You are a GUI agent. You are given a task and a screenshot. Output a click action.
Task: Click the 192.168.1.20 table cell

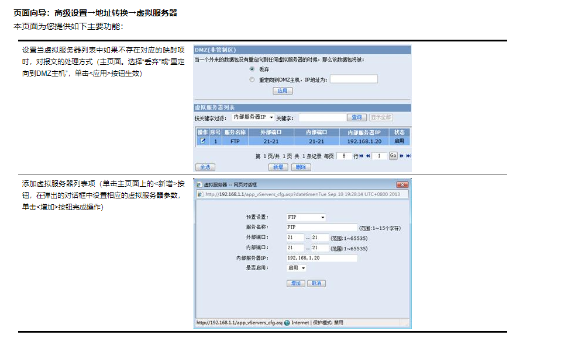(364, 141)
